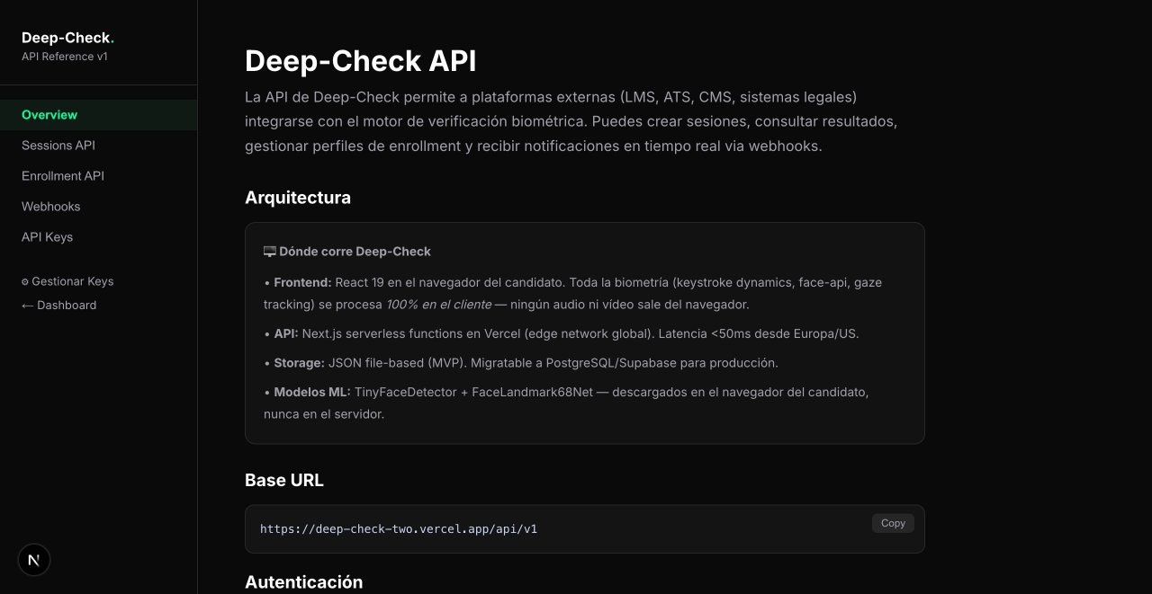Image resolution: width=1152 pixels, height=594 pixels.
Task: Click the Next.js logo badge at bottom left
Action: (34, 559)
